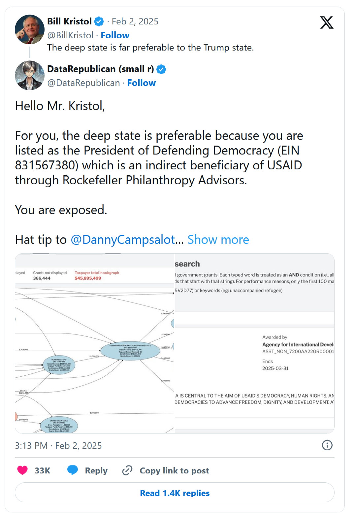The height and width of the screenshot is (520, 355).
Task: Click Copy link to post text
Action: pyautogui.click(x=174, y=470)
